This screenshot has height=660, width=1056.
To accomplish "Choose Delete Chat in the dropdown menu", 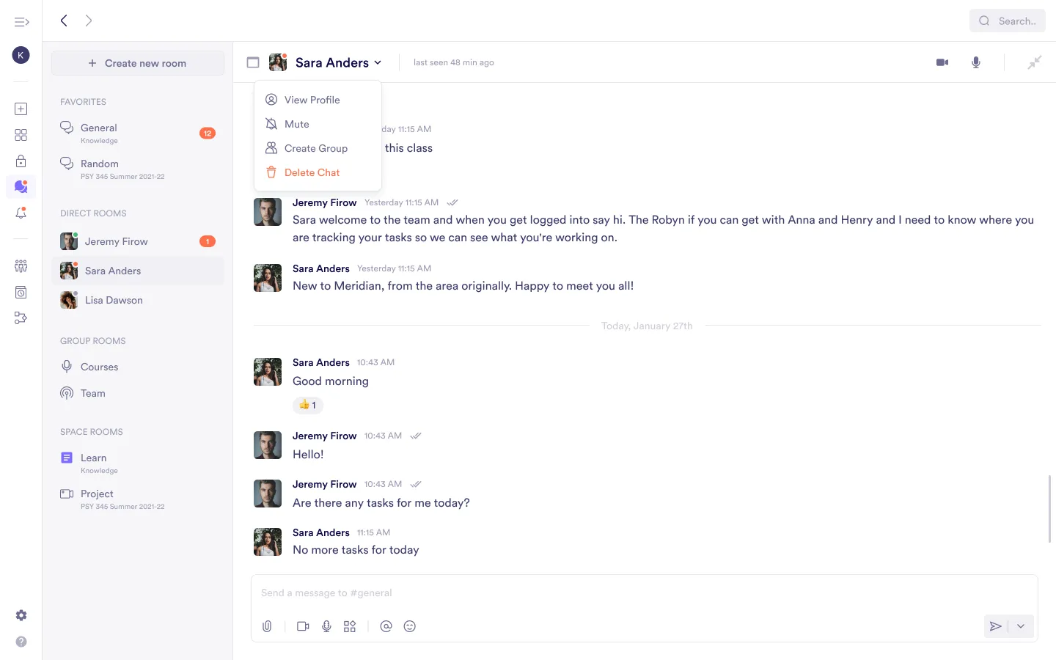I will click(x=312, y=172).
